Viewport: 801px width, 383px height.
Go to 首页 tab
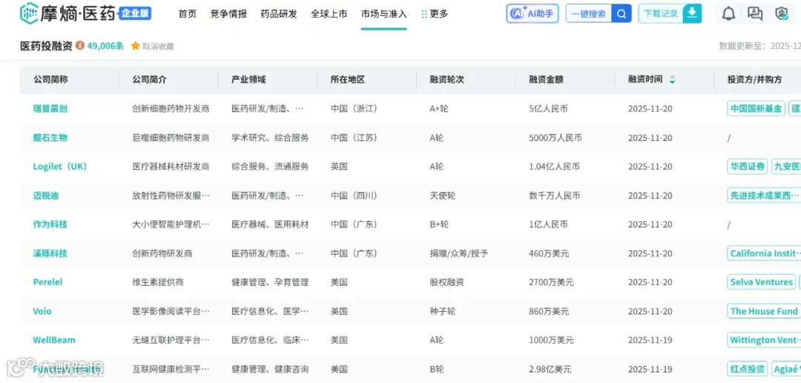click(188, 14)
